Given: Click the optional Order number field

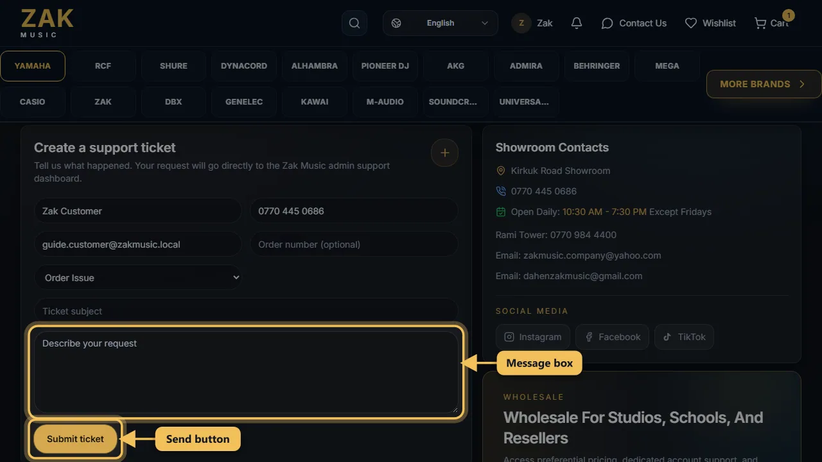Looking at the screenshot, I should [354, 244].
